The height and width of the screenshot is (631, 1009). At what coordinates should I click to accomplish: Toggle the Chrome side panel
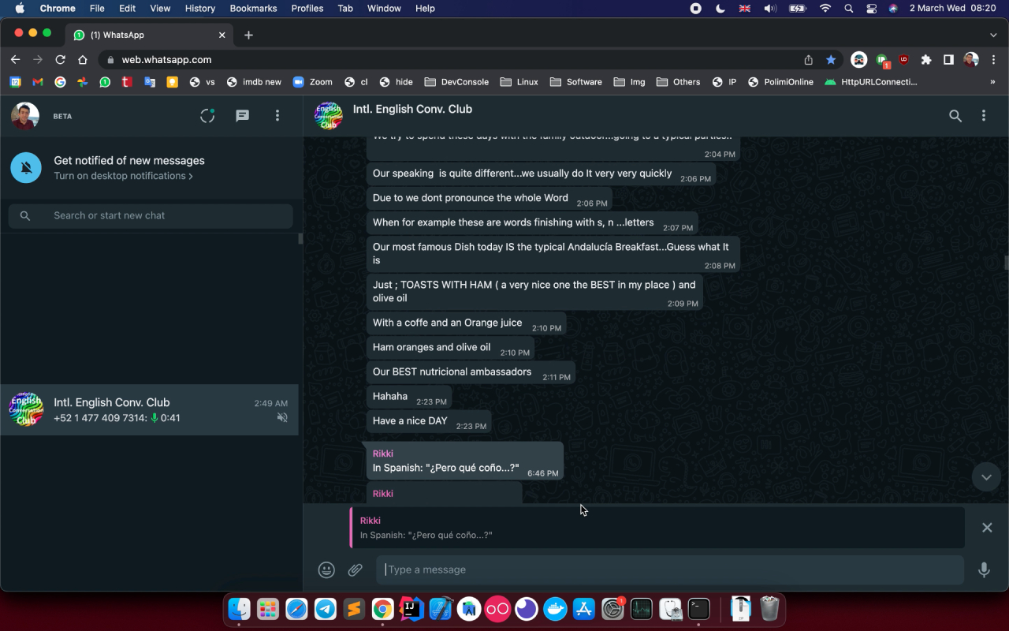(x=948, y=60)
